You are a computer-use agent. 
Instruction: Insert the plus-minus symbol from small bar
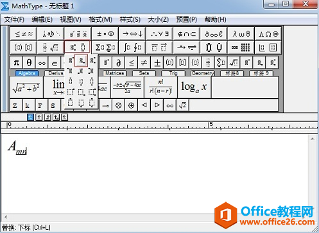pyautogui.click(x=157, y=63)
